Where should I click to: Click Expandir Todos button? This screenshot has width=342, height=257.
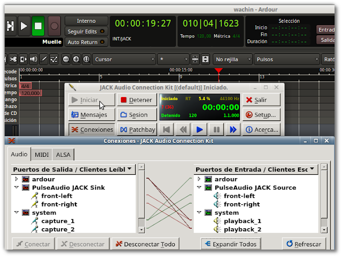pyautogui.click(x=231, y=244)
